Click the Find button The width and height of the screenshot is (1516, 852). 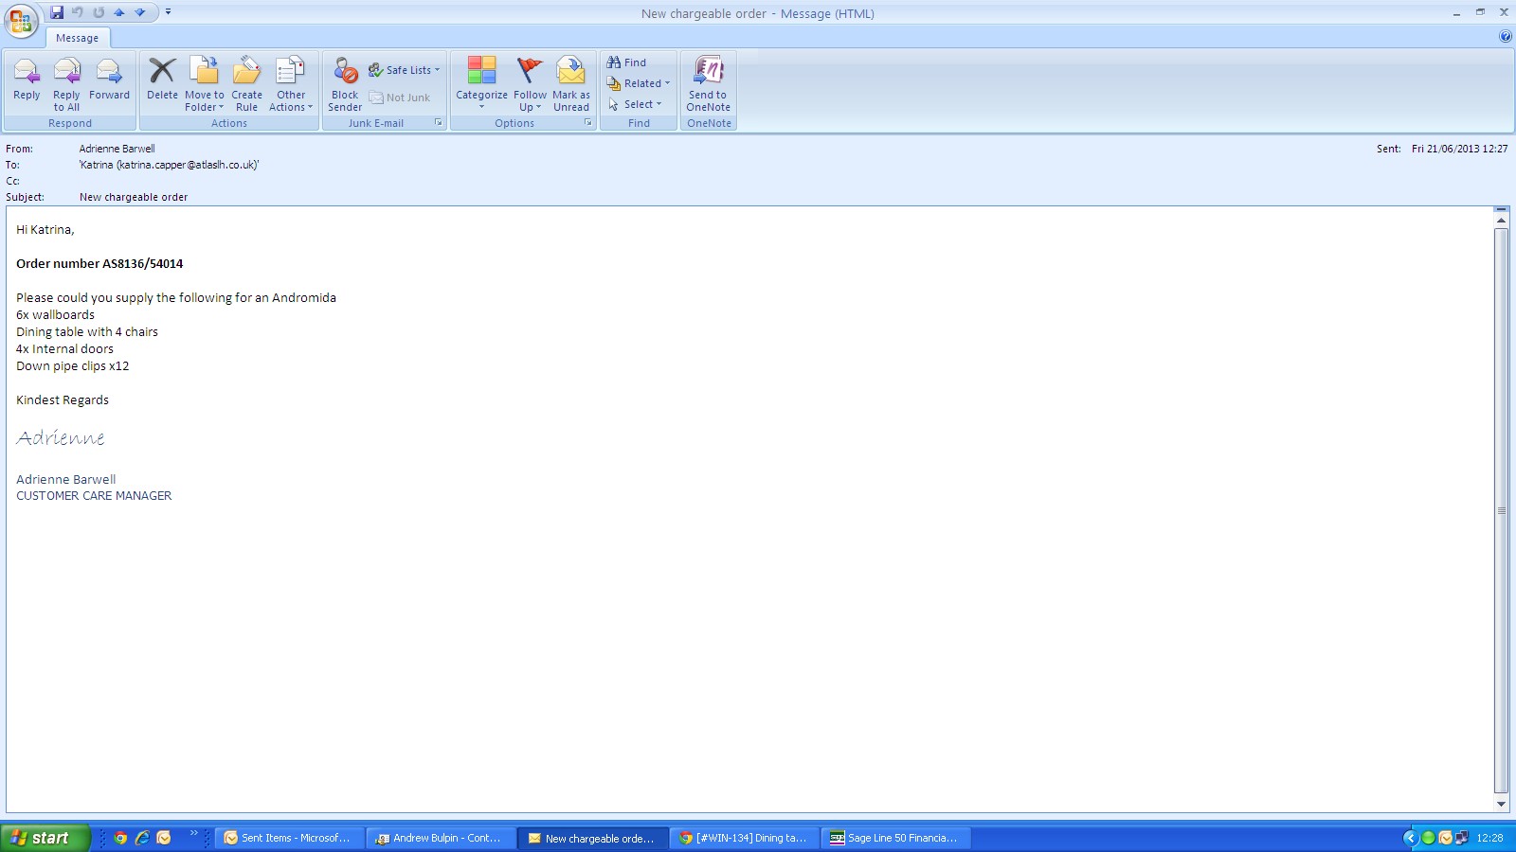coord(627,62)
